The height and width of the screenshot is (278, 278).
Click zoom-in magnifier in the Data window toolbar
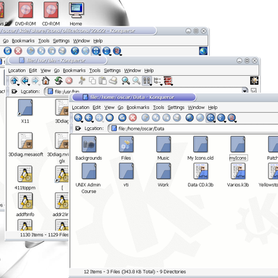190,117
